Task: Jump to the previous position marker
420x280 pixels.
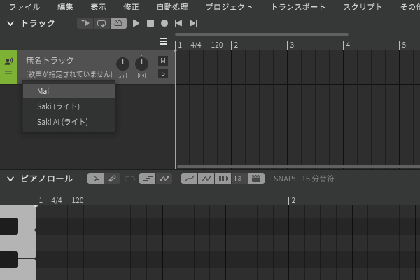Action: (x=178, y=23)
